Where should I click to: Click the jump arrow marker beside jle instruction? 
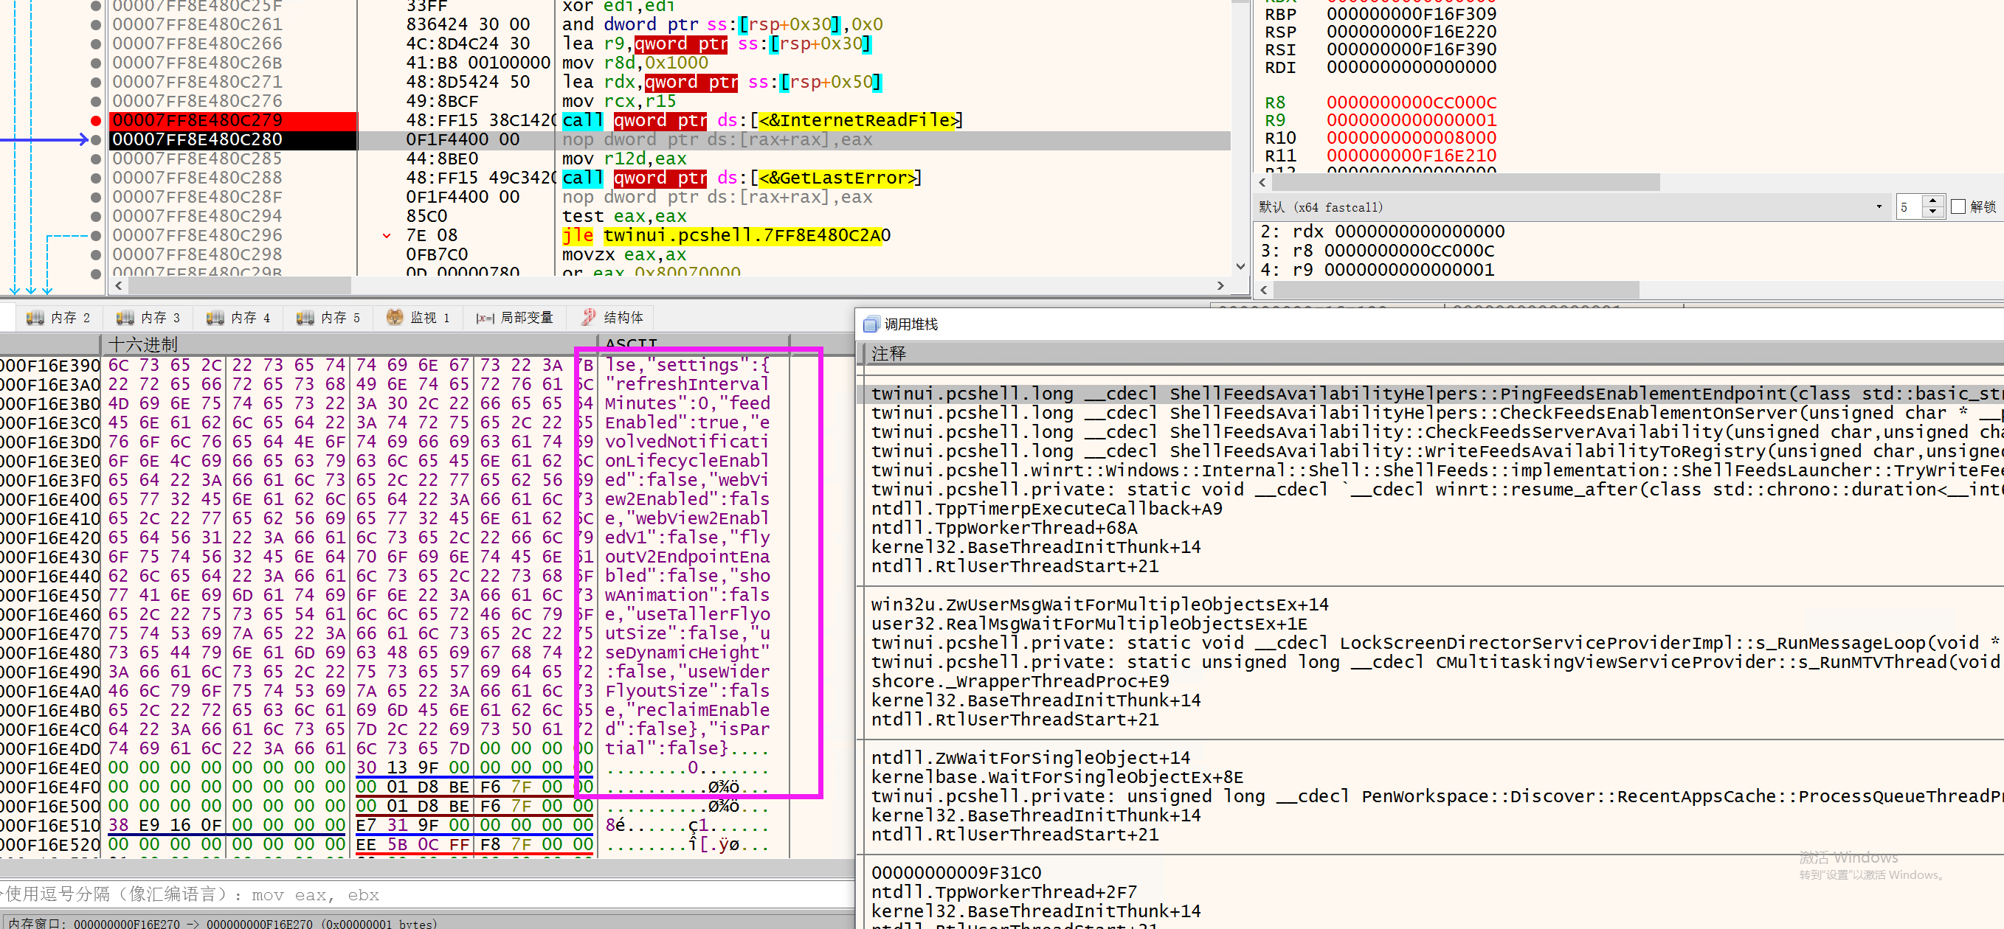387,234
